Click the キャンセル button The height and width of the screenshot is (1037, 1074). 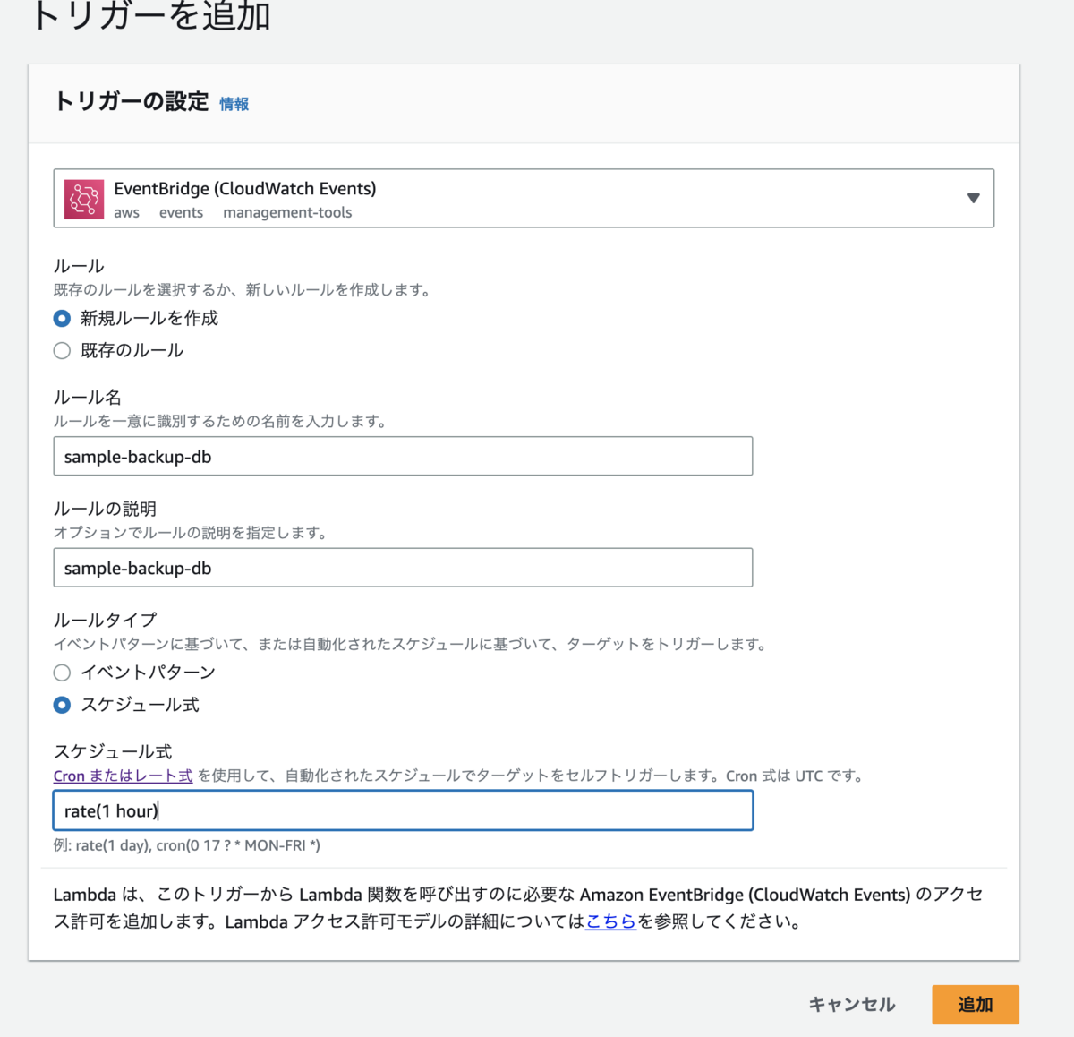coord(852,1005)
